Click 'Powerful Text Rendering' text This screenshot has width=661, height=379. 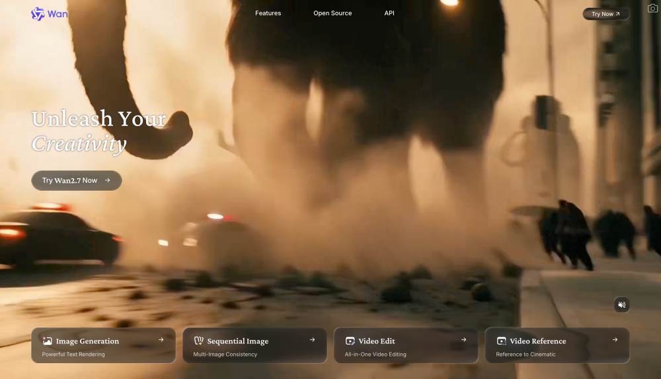73,355
